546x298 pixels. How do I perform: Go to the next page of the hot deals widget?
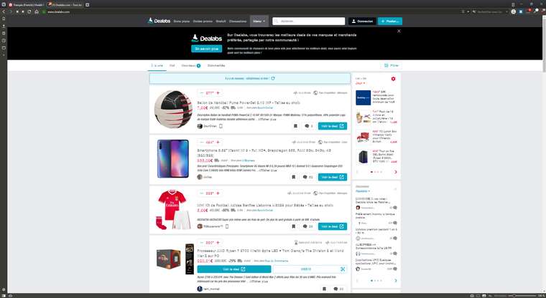[x=395, y=172]
